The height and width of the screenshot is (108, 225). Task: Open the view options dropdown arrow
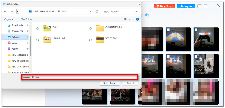coord(130,19)
